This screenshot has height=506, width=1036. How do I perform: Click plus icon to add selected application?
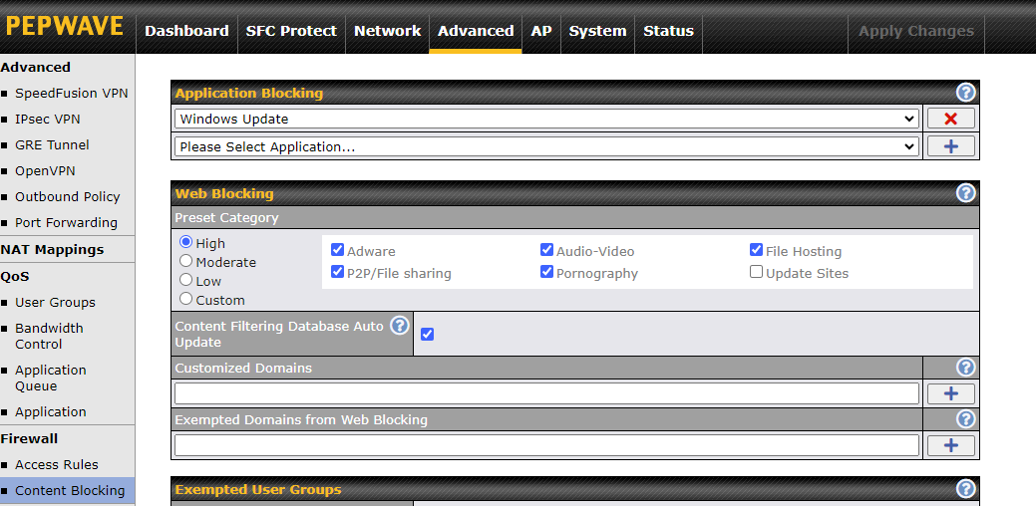click(x=950, y=146)
